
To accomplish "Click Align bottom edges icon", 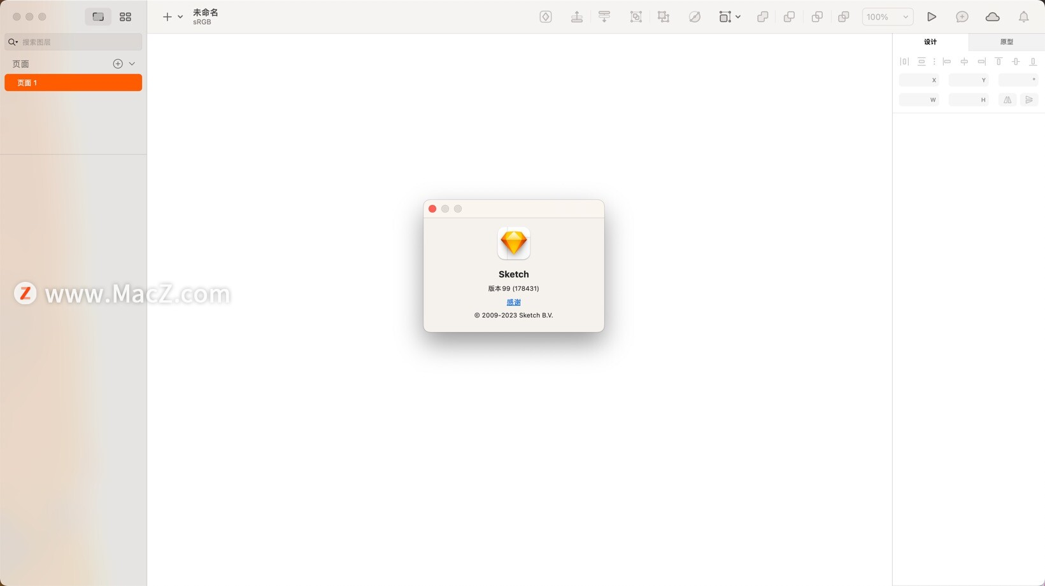I will [1033, 62].
